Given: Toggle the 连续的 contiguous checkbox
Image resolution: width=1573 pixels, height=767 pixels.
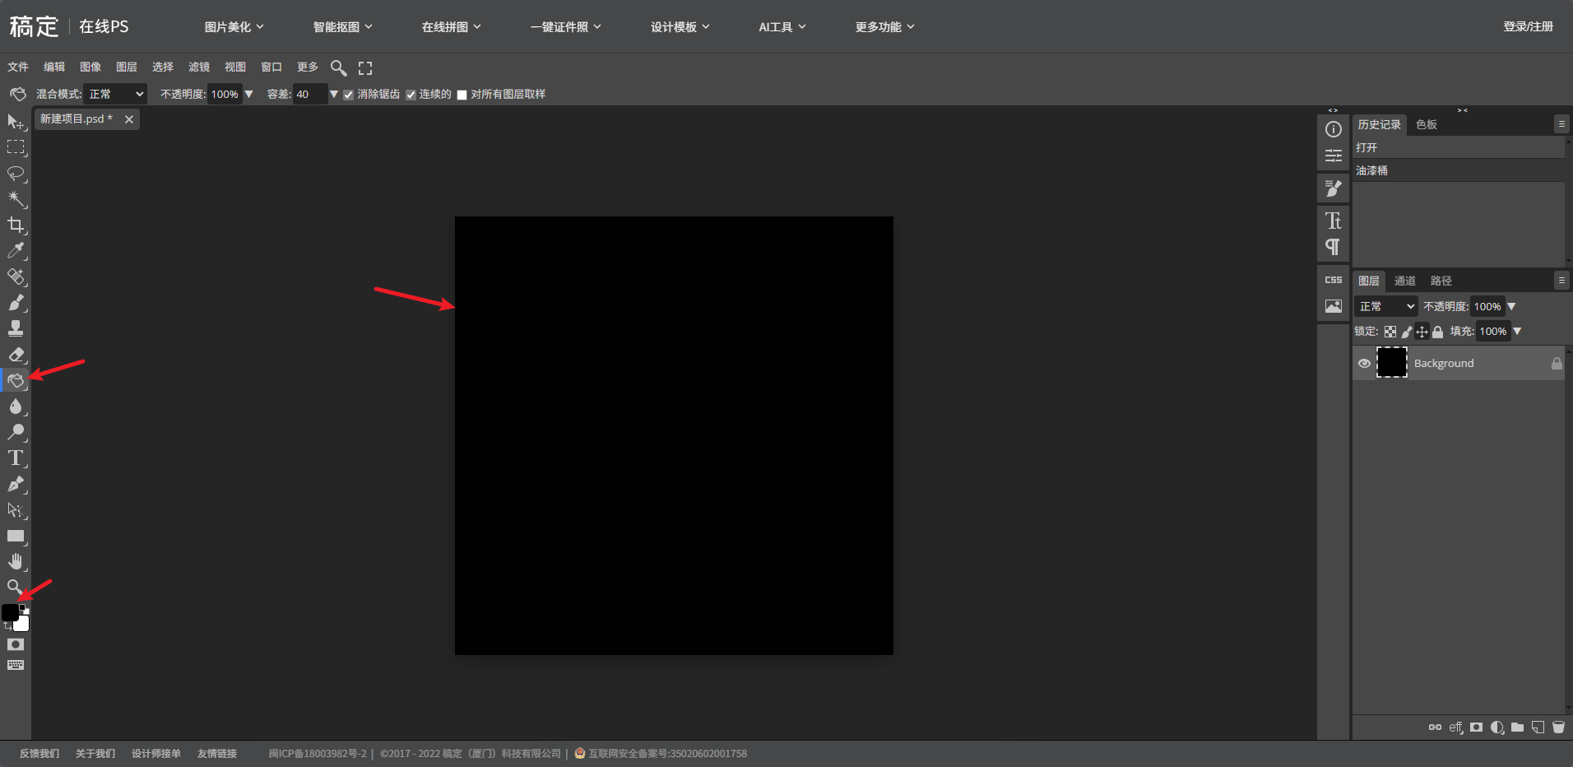Looking at the screenshot, I should (x=411, y=95).
